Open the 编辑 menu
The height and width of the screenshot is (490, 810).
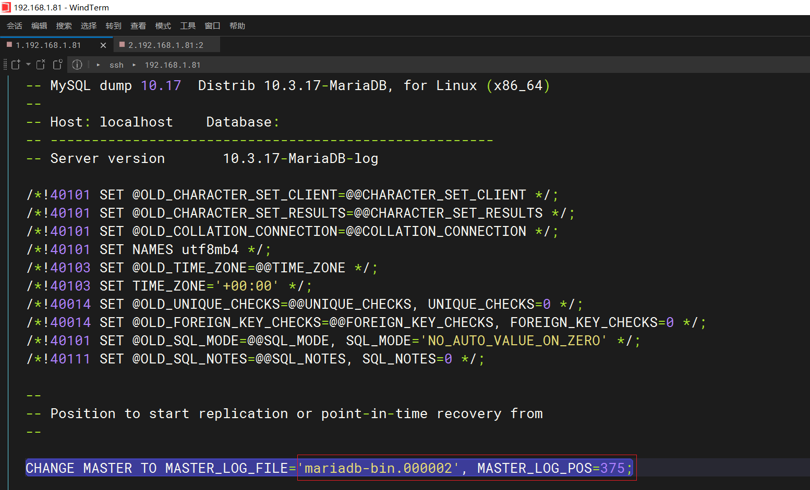39,26
